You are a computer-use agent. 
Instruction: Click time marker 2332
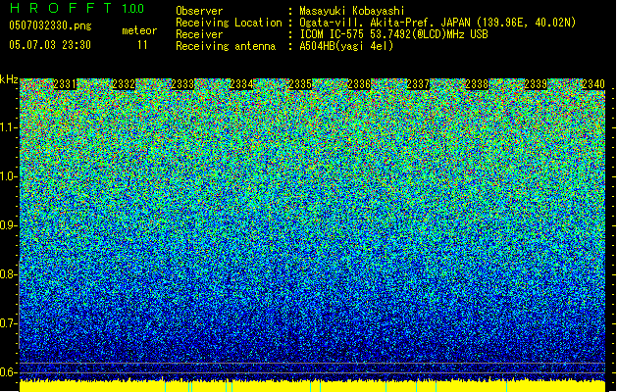(124, 84)
